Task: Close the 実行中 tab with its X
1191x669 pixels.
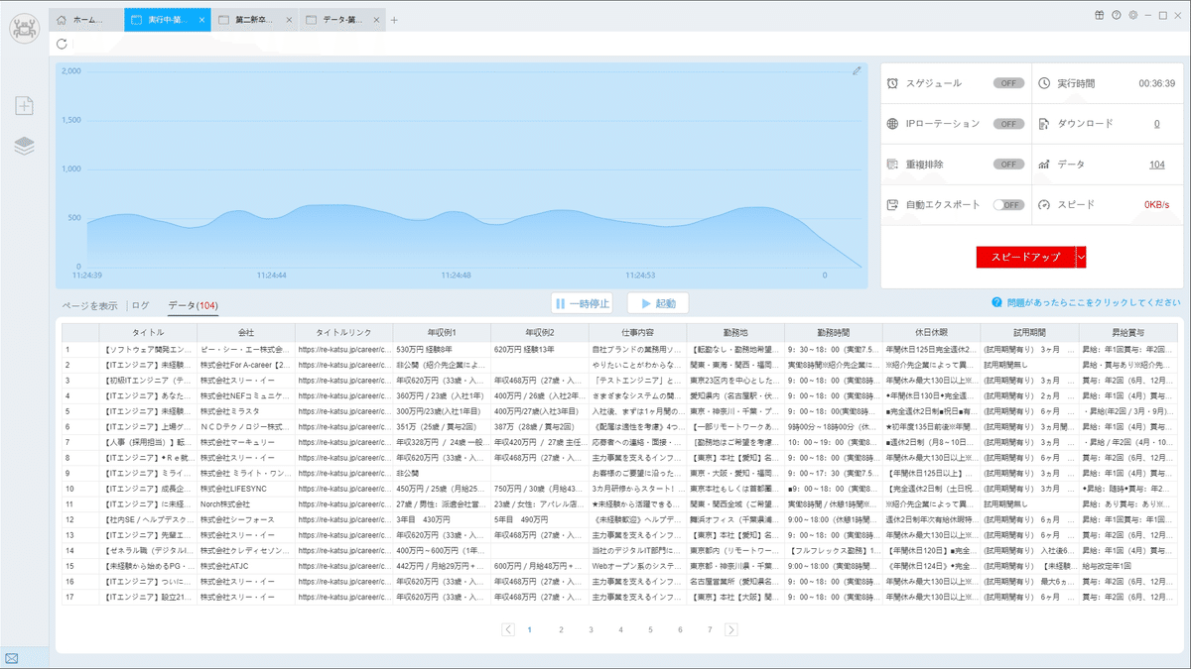Action: click(x=202, y=20)
